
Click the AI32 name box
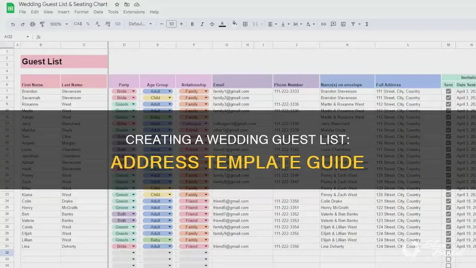pyautogui.click(x=16, y=36)
